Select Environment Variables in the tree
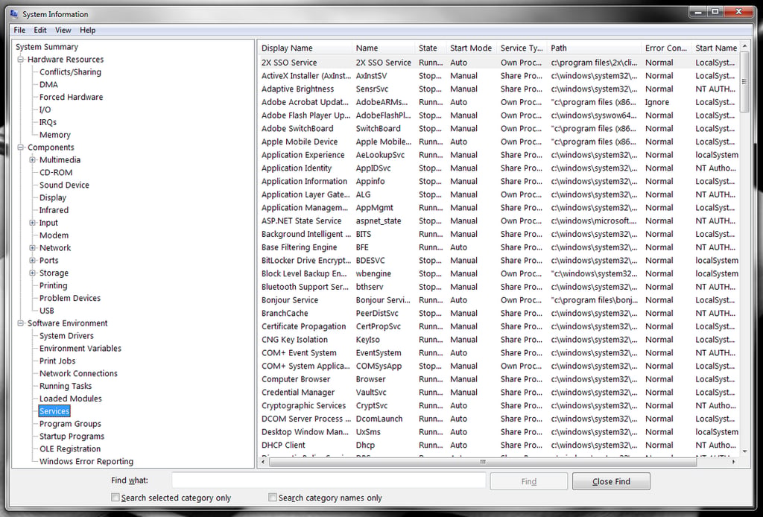Viewport: 763px width, 517px height. coord(80,348)
